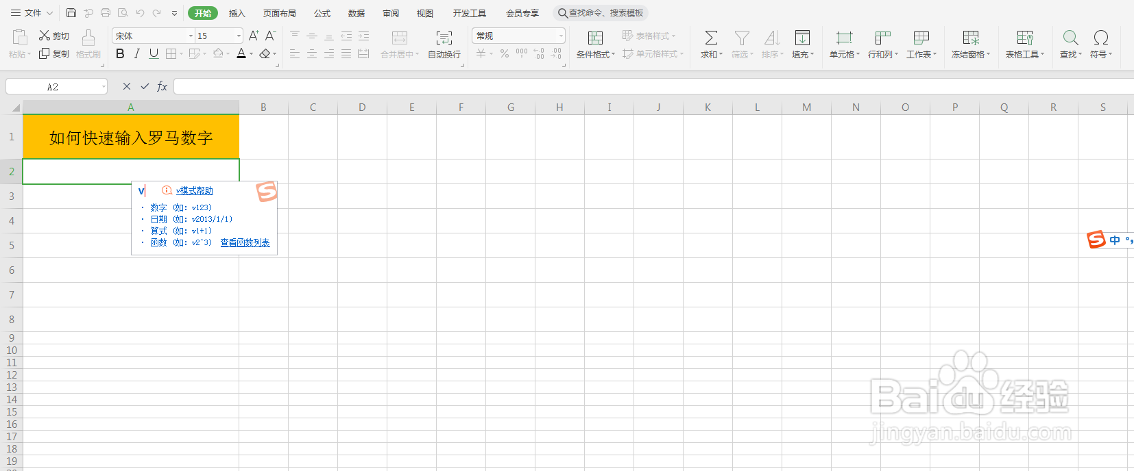Open the font size dropdown showing 15
This screenshot has height=471, width=1134.
tap(239, 36)
